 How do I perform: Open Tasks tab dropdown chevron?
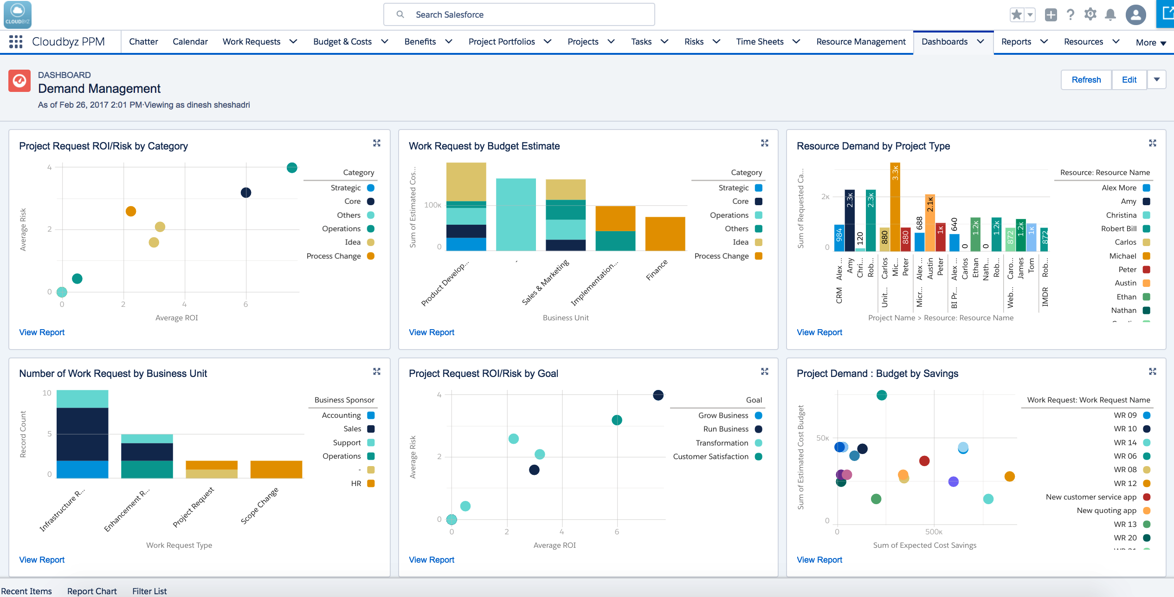click(664, 42)
